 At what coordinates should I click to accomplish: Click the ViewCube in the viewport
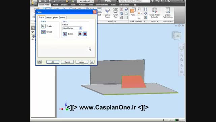[x=177, y=36]
